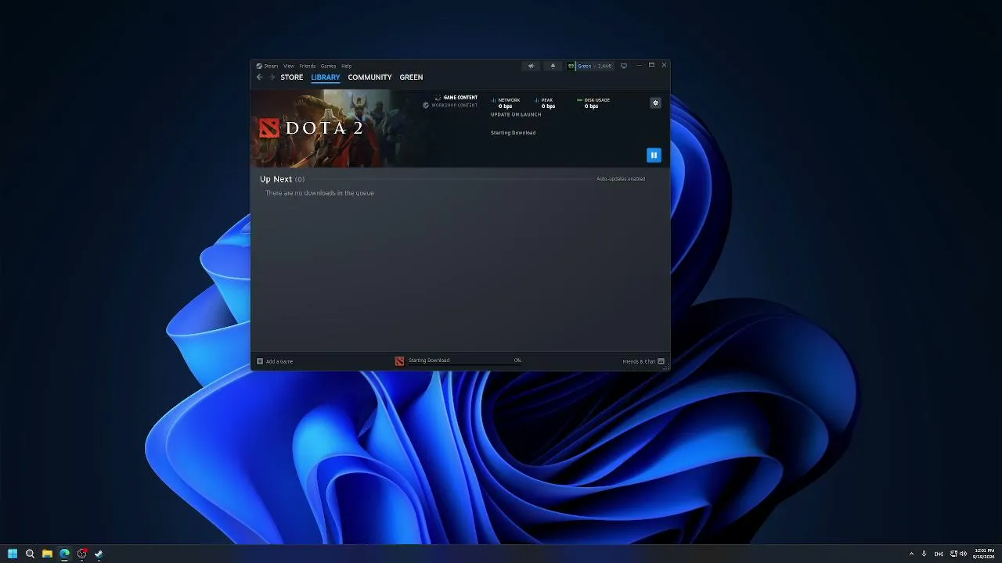Select the WORKSHOP CONTENT label
This screenshot has width=1002, height=563.
(x=454, y=105)
